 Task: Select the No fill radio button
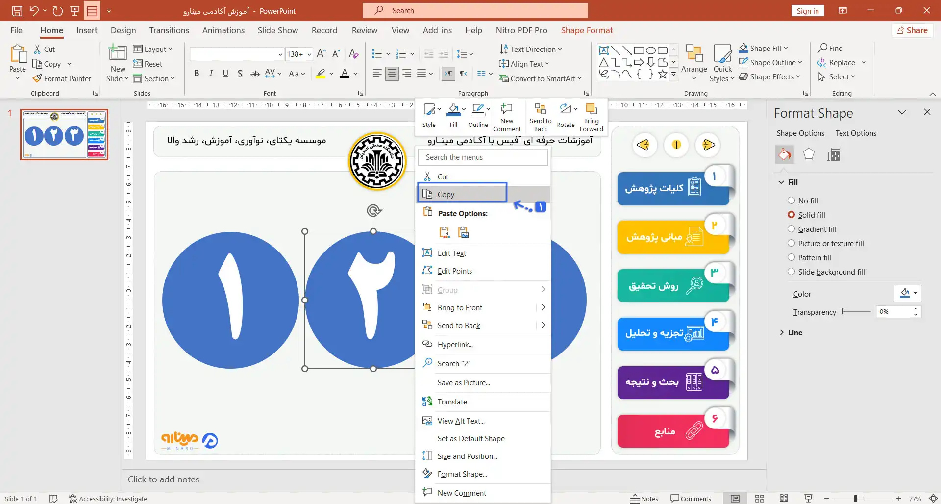click(791, 201)
